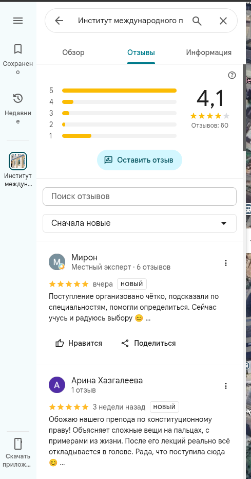This screenshot has width=251, height=479.
Task: Open more options for Мирон's review
Action: point(226,263)
